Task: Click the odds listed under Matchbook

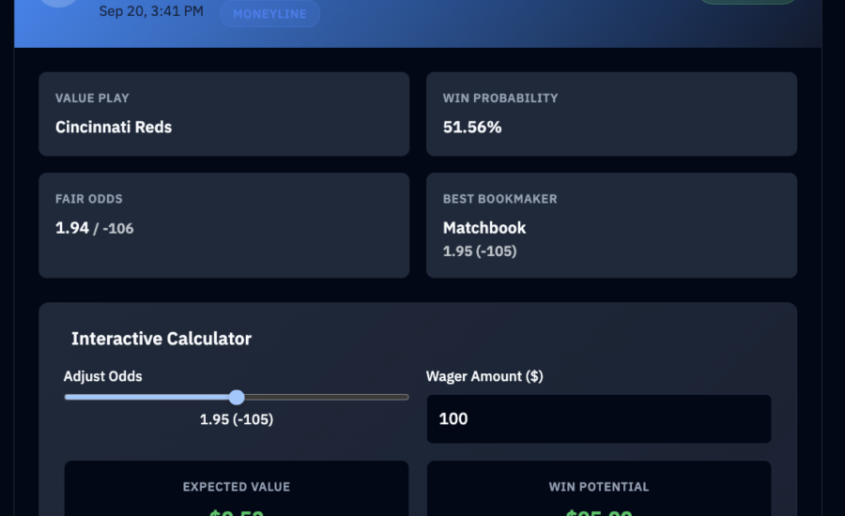Action: pos(480,251)
